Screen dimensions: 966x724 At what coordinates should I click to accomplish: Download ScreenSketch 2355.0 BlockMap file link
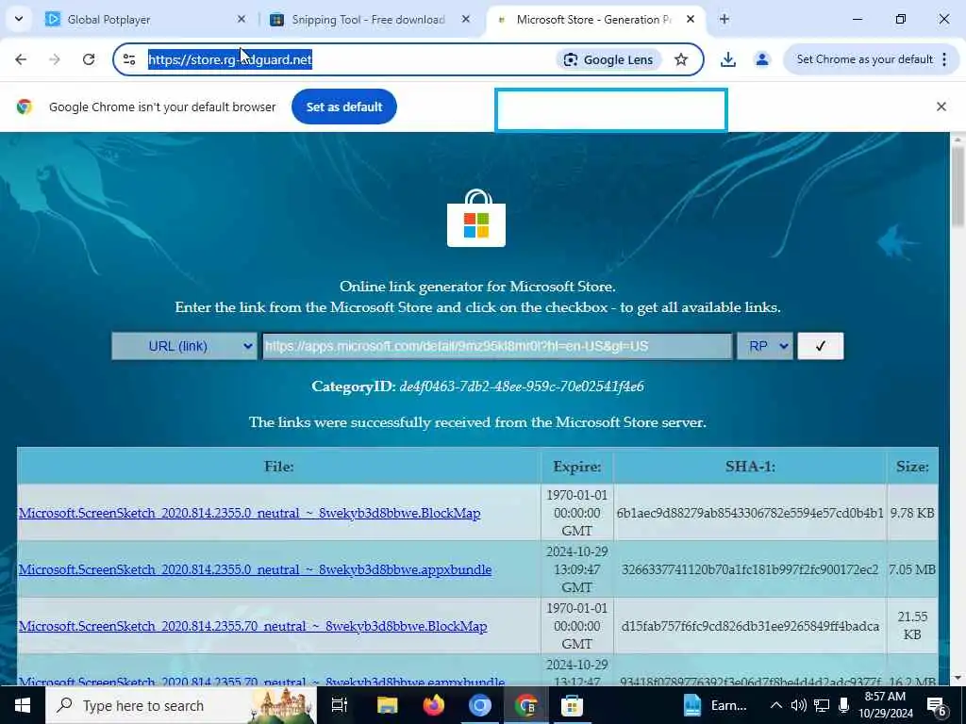coord(249,513)
